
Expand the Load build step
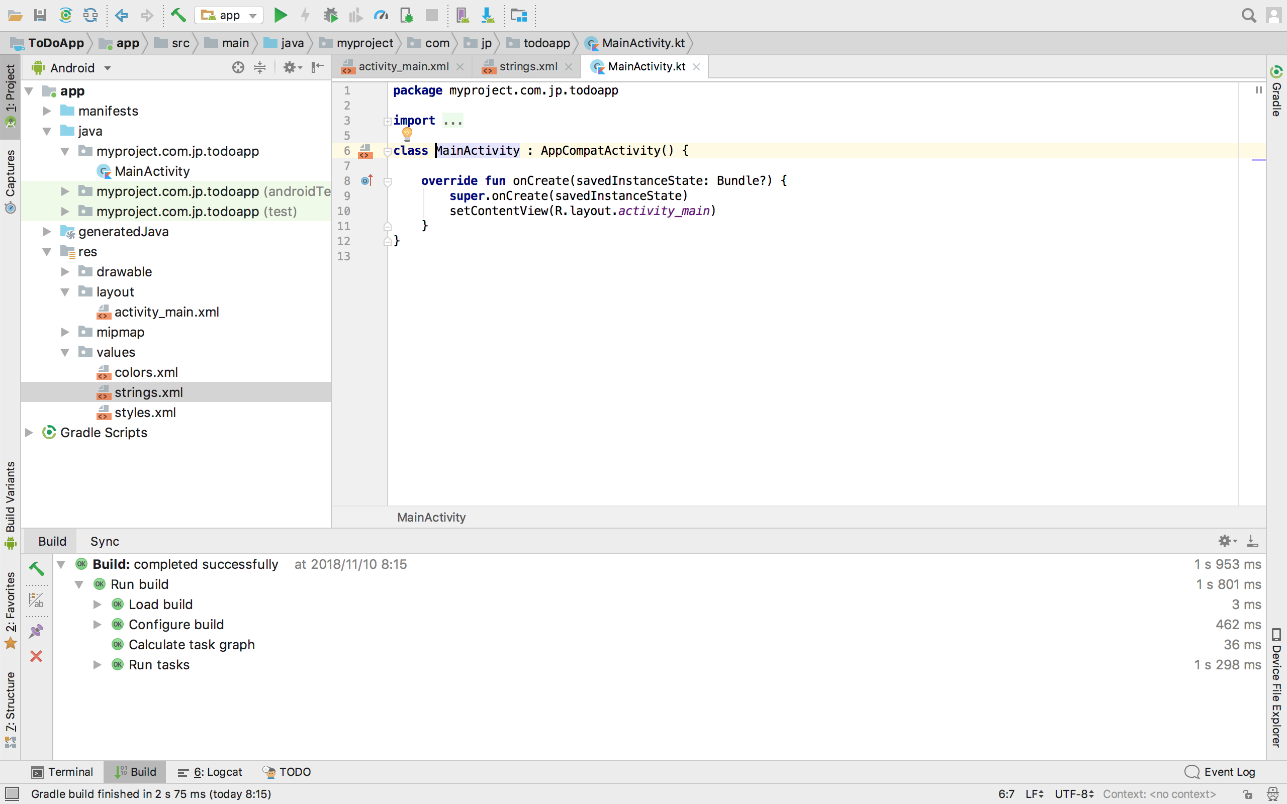pyautogui.click(x=98, y=604)
